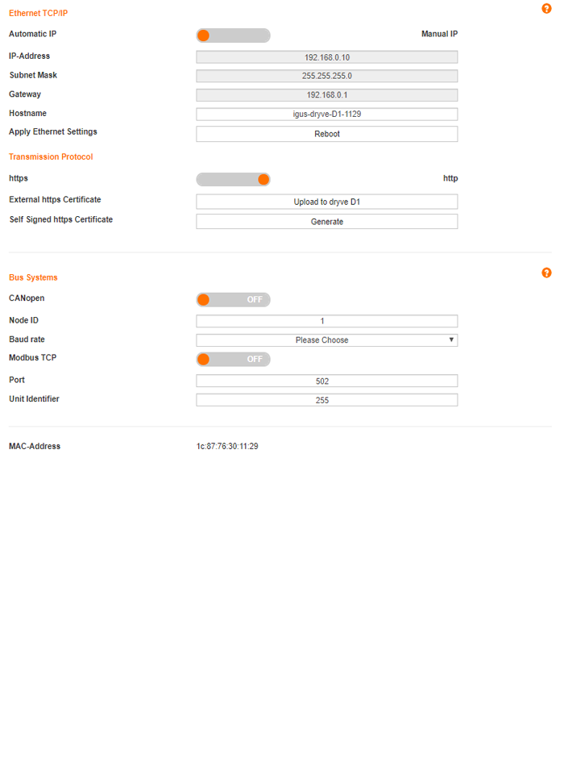Focus the Unit Identifier field
564x779 pixels.
click(x=326, y=400)
